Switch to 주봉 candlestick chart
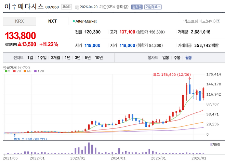The image size is (225, 166). pos(177,57)
